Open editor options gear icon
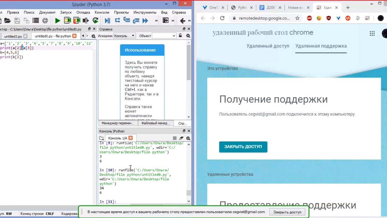This screenshot has height=218, width=387. pos(93,36)
